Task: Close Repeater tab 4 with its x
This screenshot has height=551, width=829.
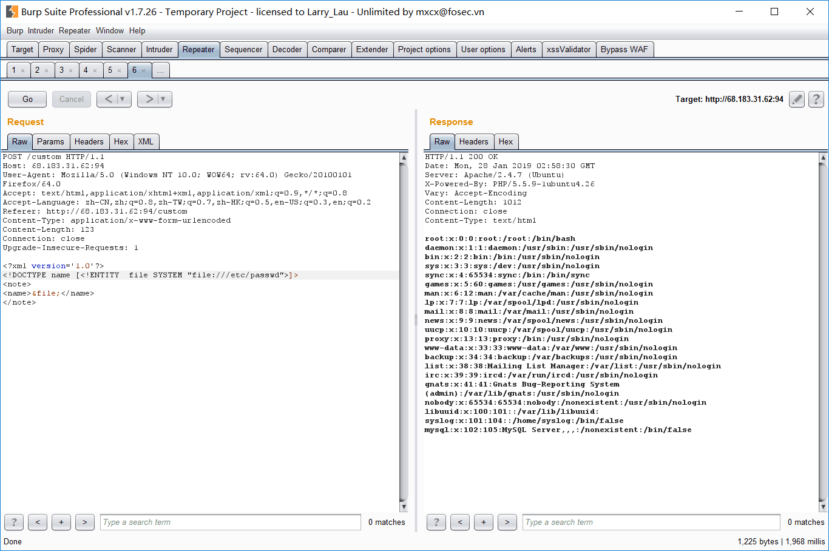Action: coord(95,71)
